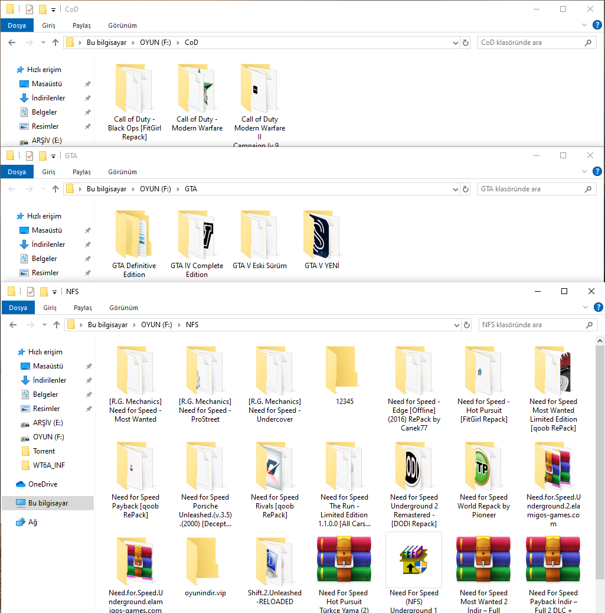Go back in CoD window
This screenshot has width=605, height=613.
pyautogui.click(x=12, y=43)
